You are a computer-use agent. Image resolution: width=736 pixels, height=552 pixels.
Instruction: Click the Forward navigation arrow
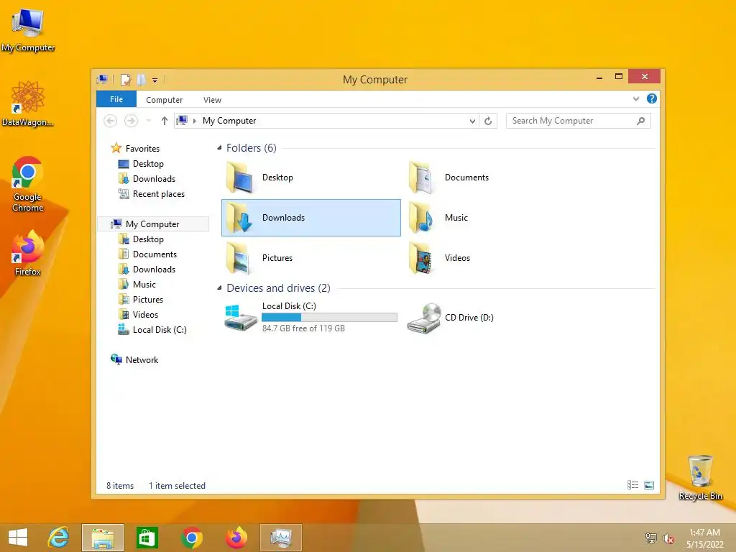click(x=131, y=121)
